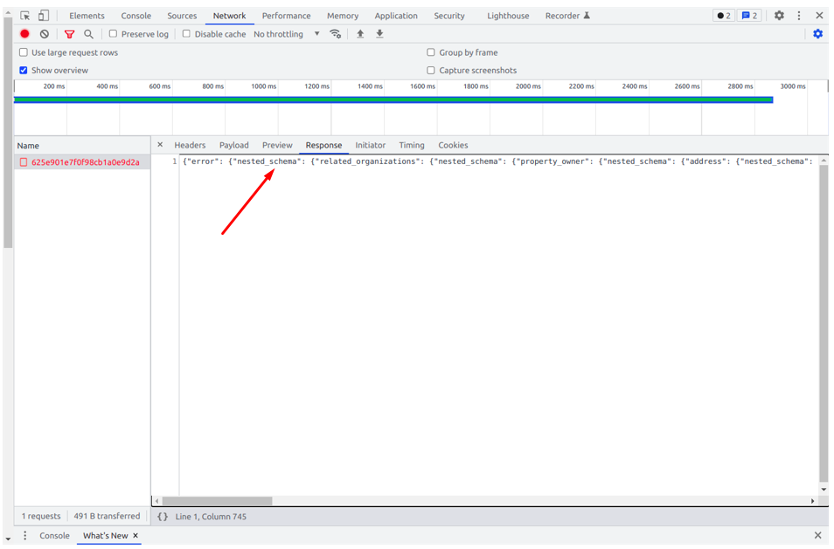Pretty print response with braces icon
This screenshot has height=549, width=834.
pyautogui.click(x=163, y=517)
